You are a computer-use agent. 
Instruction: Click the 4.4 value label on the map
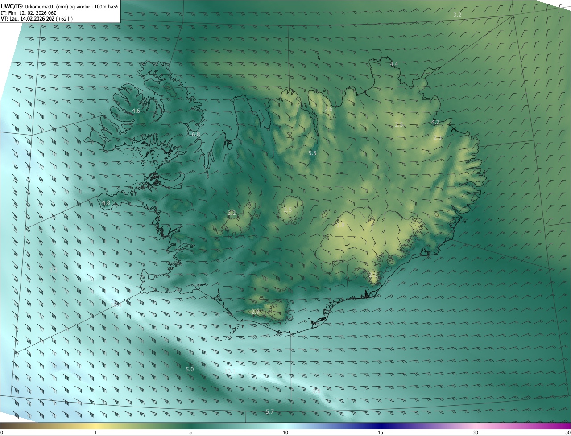tap(394, 65)
